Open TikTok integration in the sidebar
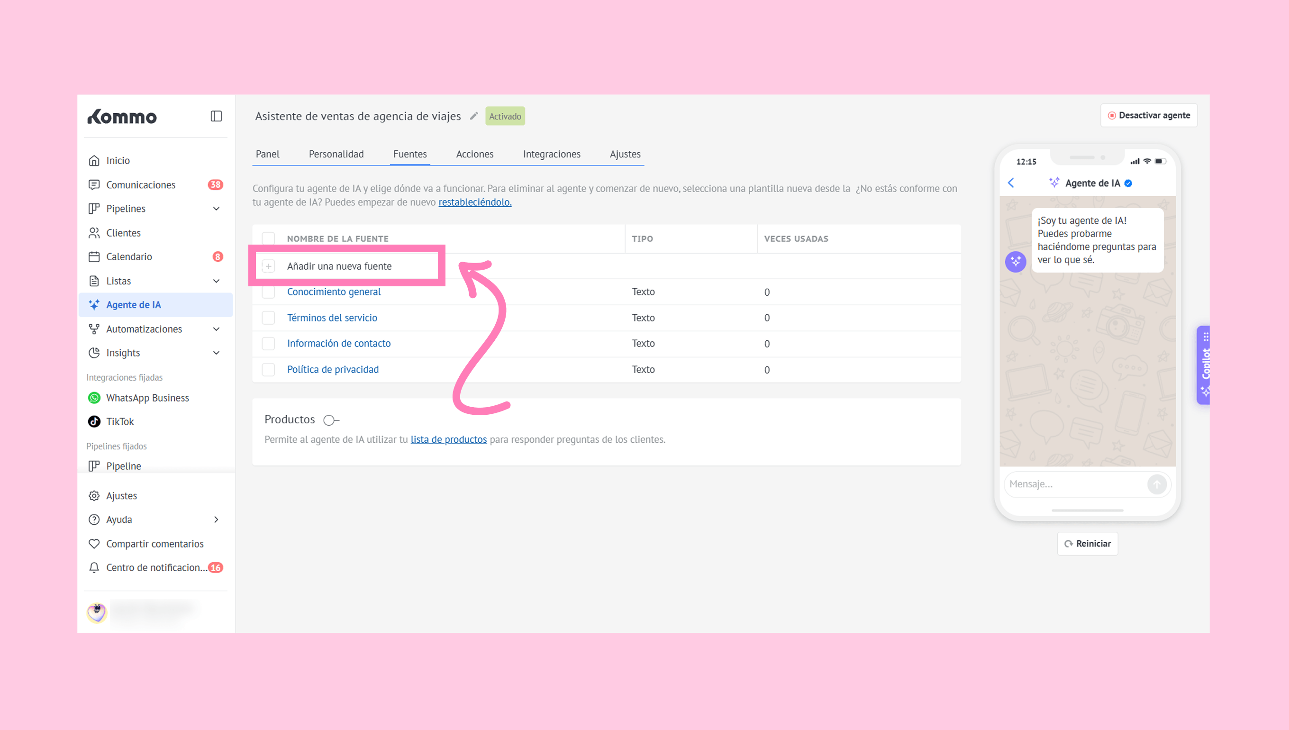This screenshot has width=1289, height=730. pyautogui.click(x=120, y=421)
